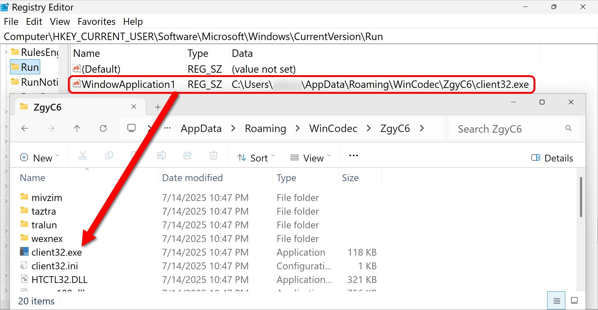Viewport: 598px width, 310px height.
Task: Click the client32.exe application icon
Action: (24, 252)
